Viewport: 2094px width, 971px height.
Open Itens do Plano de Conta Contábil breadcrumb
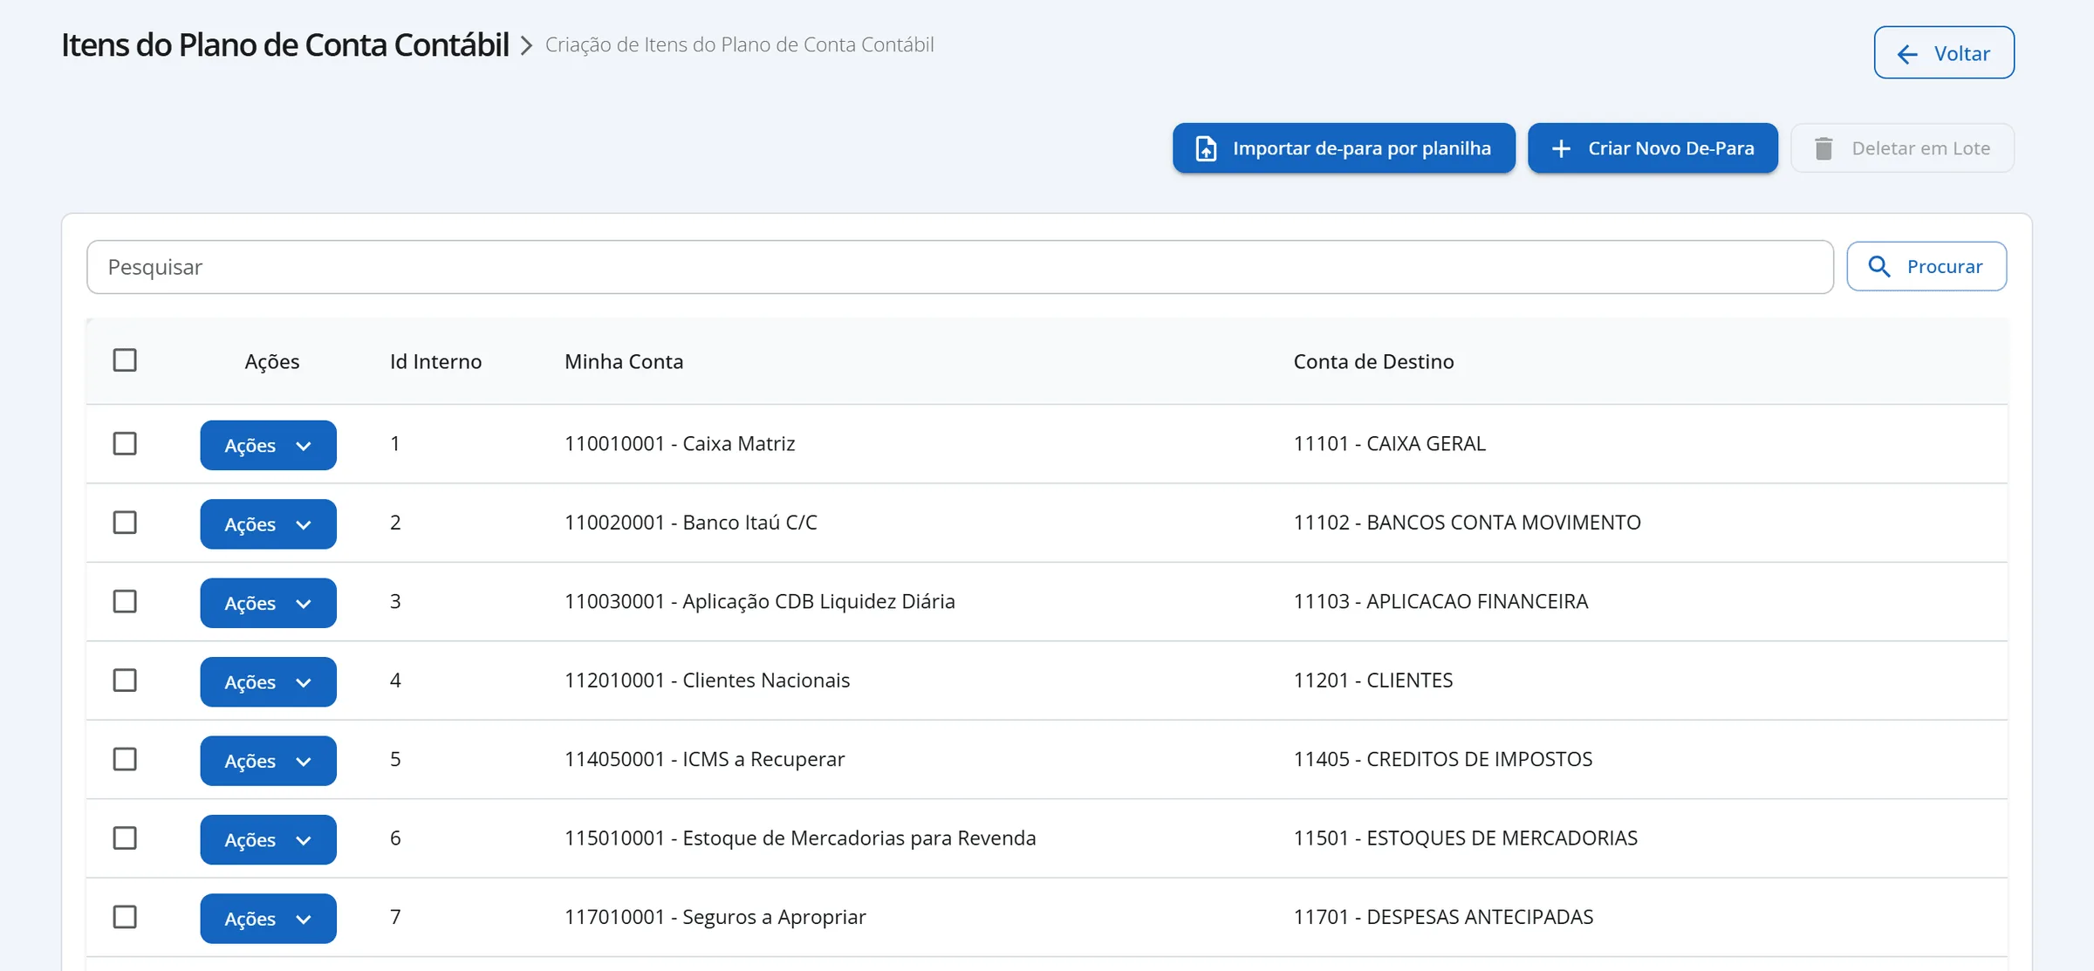pyautogui.click(x=285, y=45)
